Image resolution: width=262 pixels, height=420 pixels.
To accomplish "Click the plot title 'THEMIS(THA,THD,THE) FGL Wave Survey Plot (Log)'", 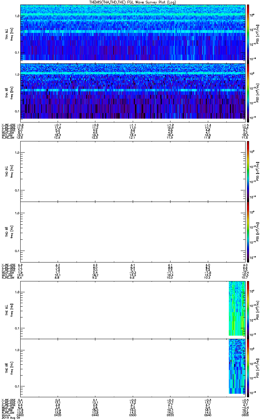I will tap(133, 2).
